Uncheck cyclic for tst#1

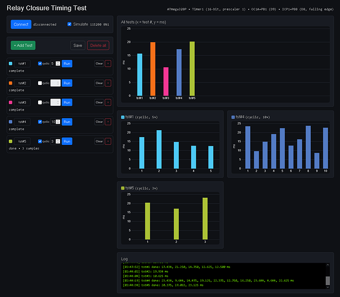pos(40,64)
